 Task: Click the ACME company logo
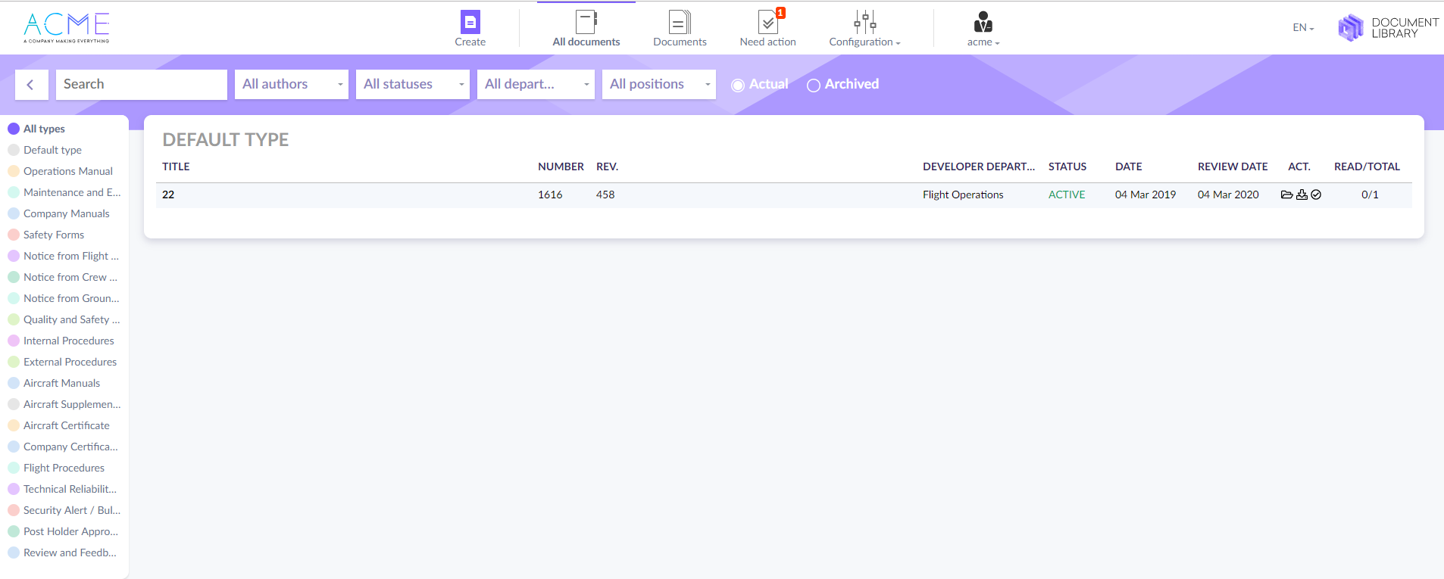(67, 27)
